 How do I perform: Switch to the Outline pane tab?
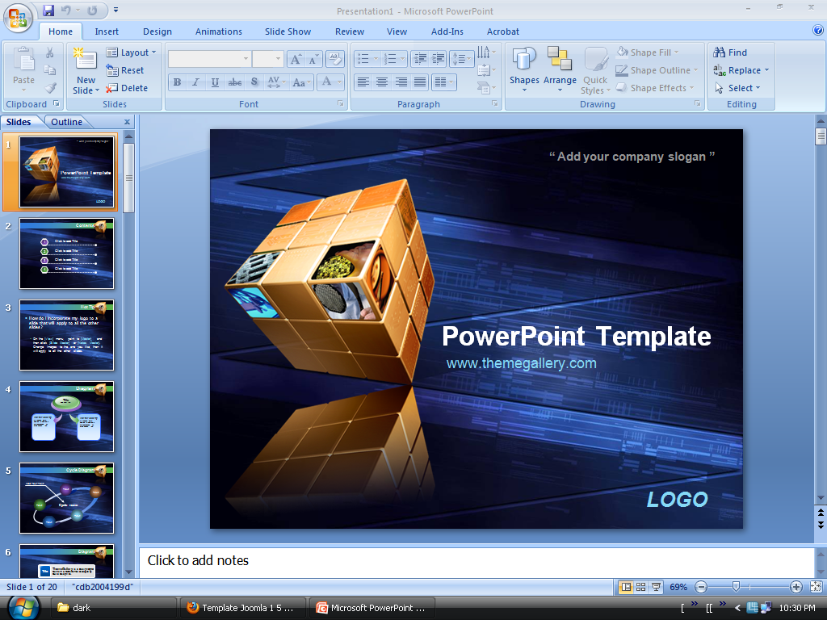(66, 122)
